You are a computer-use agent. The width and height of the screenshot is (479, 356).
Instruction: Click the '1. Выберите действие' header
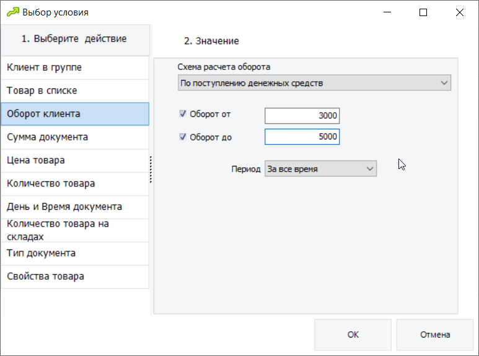pyautogui.click(x=75, y=40)
